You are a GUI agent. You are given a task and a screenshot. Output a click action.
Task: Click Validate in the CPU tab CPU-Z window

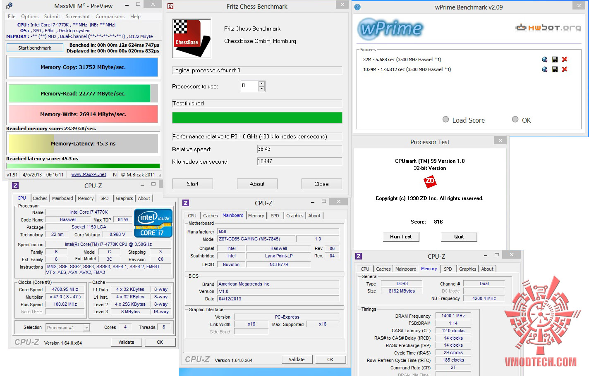(127, 342)
